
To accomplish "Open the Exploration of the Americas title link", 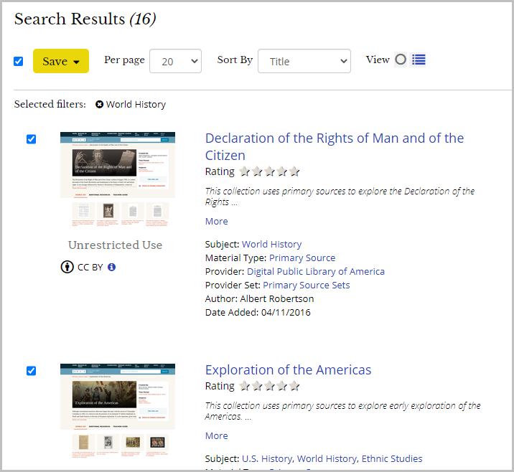I will click(x=288, y=370).
